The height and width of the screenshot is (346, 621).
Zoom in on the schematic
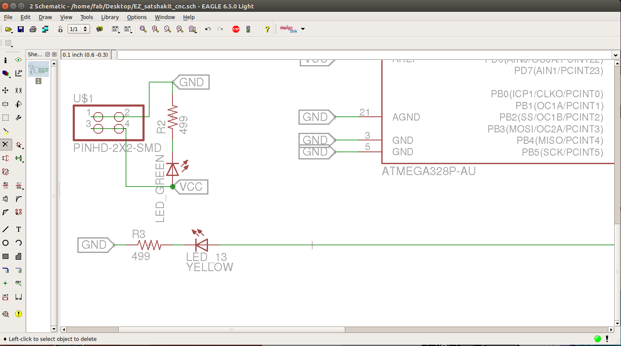click(x=156, y=29)
